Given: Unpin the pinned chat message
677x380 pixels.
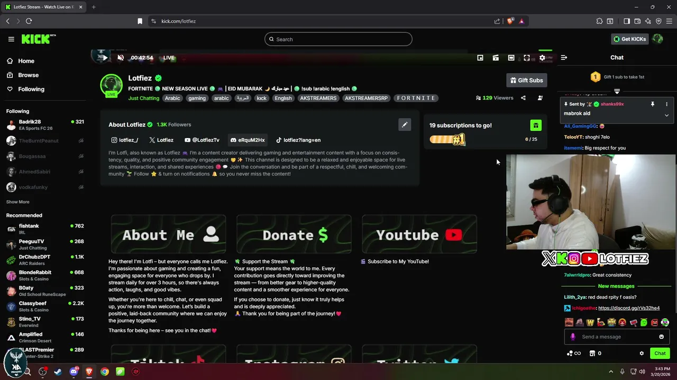Looking at the screenshot, I should tap(653, 104).
